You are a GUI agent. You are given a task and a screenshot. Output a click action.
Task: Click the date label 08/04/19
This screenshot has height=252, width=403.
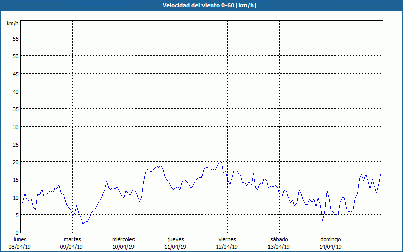coord(20,247)
